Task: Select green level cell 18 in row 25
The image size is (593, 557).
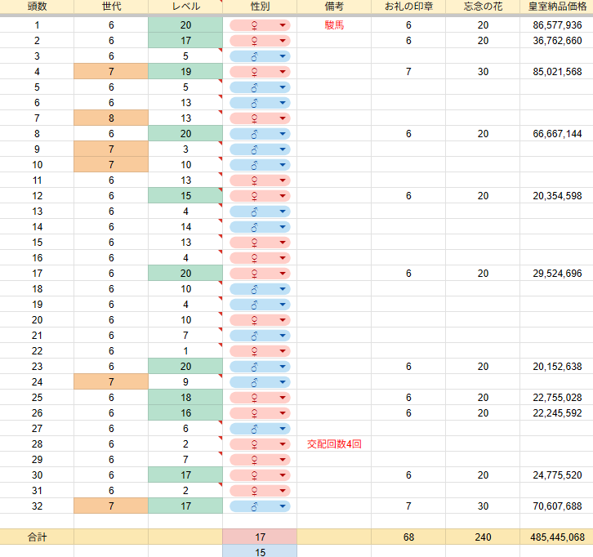Action: pyautogui.click(x=185, y=398)
